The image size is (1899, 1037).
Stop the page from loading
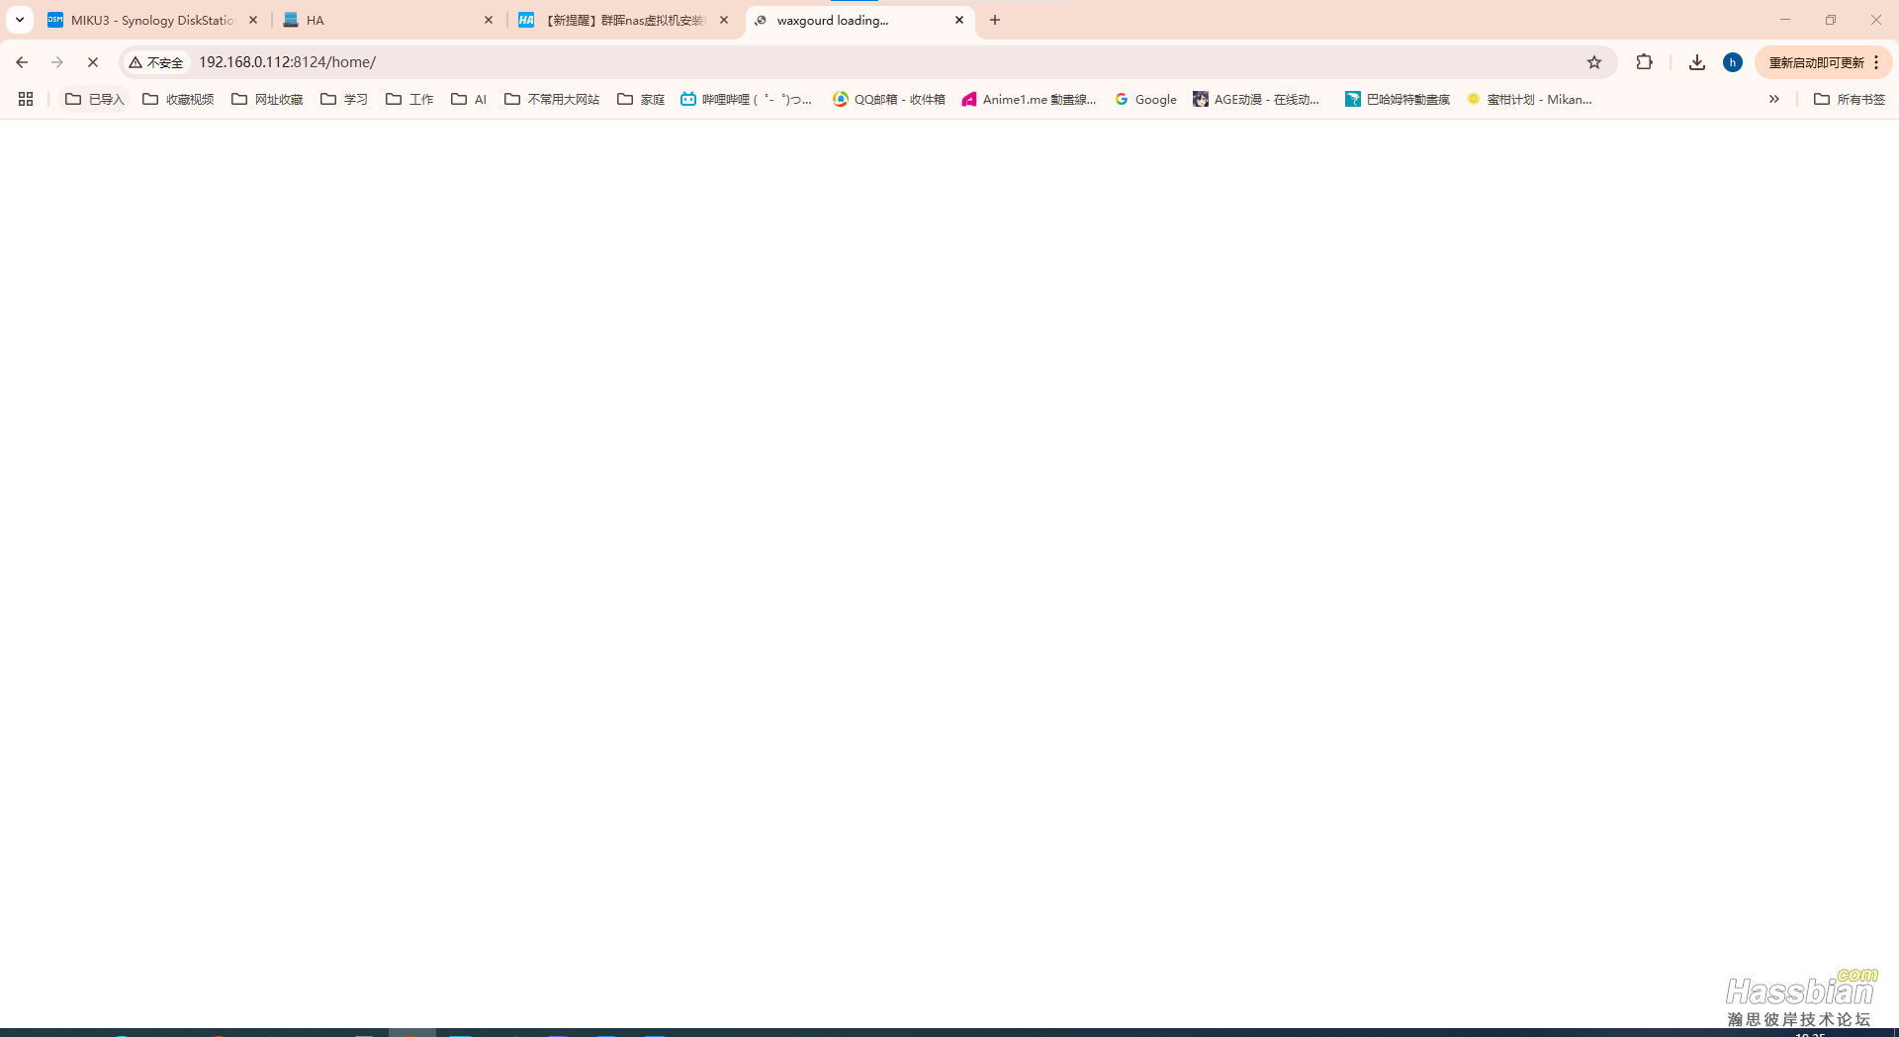93,62
